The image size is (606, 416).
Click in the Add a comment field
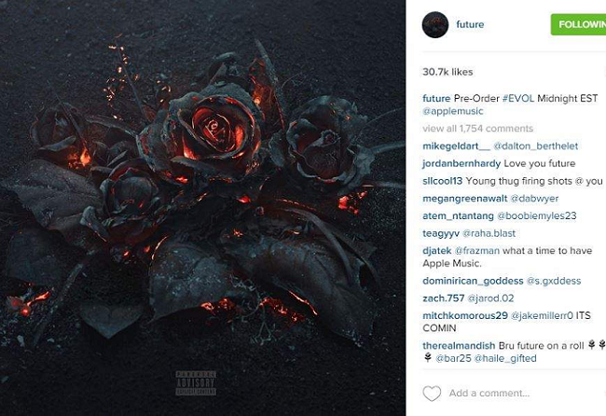click(489, 394)
